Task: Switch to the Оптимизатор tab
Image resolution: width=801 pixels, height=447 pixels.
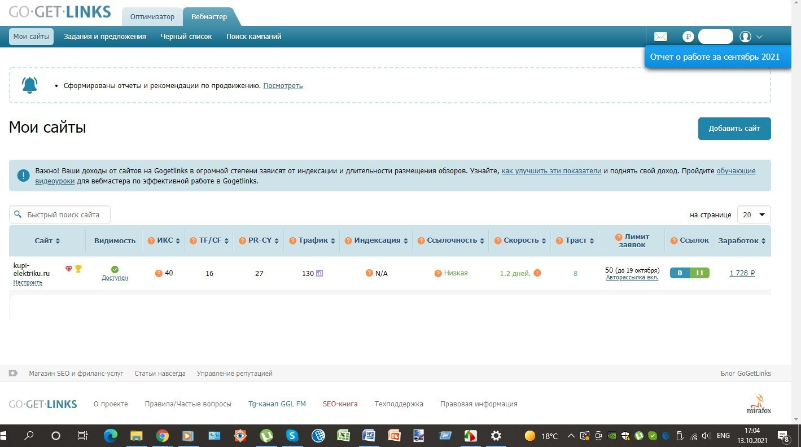Action: click(152, 17)
